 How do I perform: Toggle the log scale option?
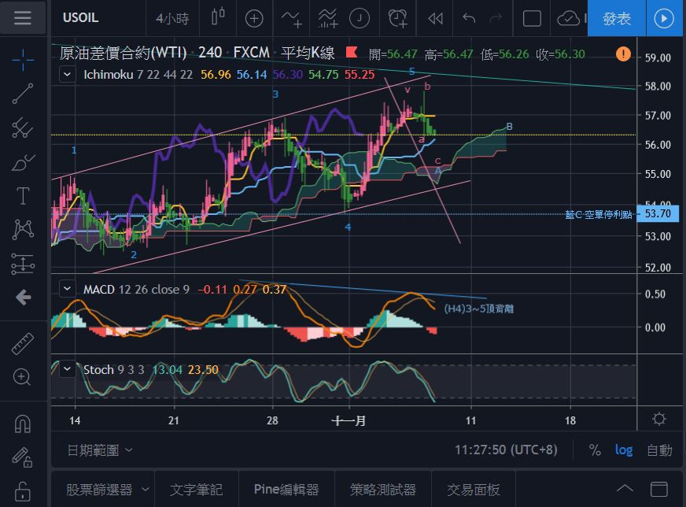pos(624,450)
